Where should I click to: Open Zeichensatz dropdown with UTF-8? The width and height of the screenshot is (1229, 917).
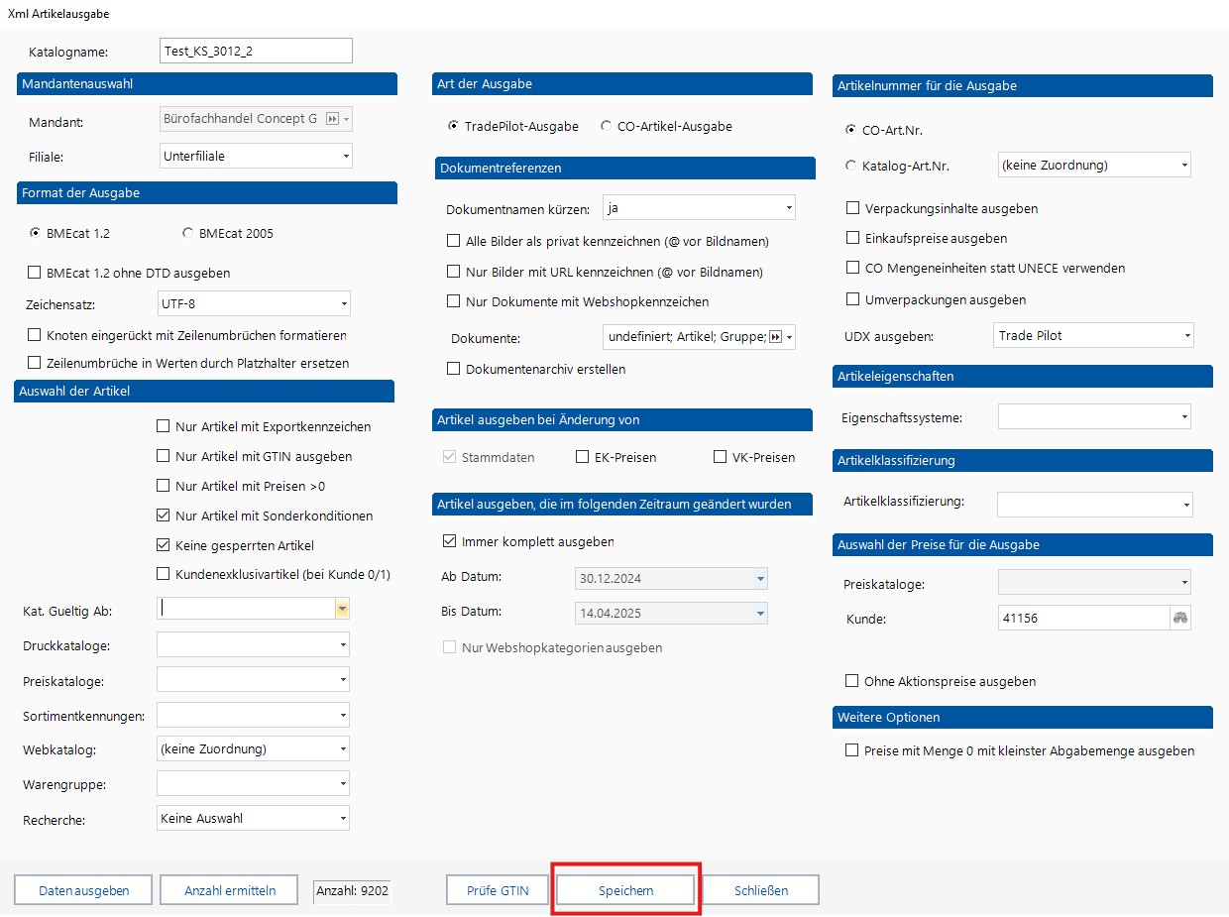tap(256, 303)
